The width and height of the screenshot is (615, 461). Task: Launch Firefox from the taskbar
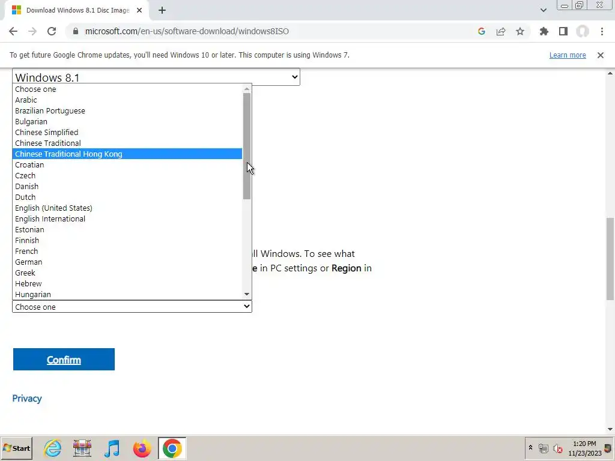142,448
